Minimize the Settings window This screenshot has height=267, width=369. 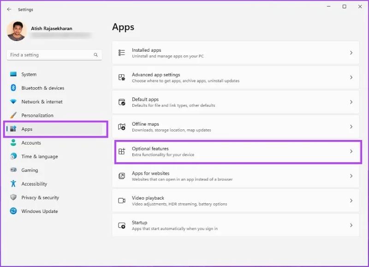tap(329, 6)
